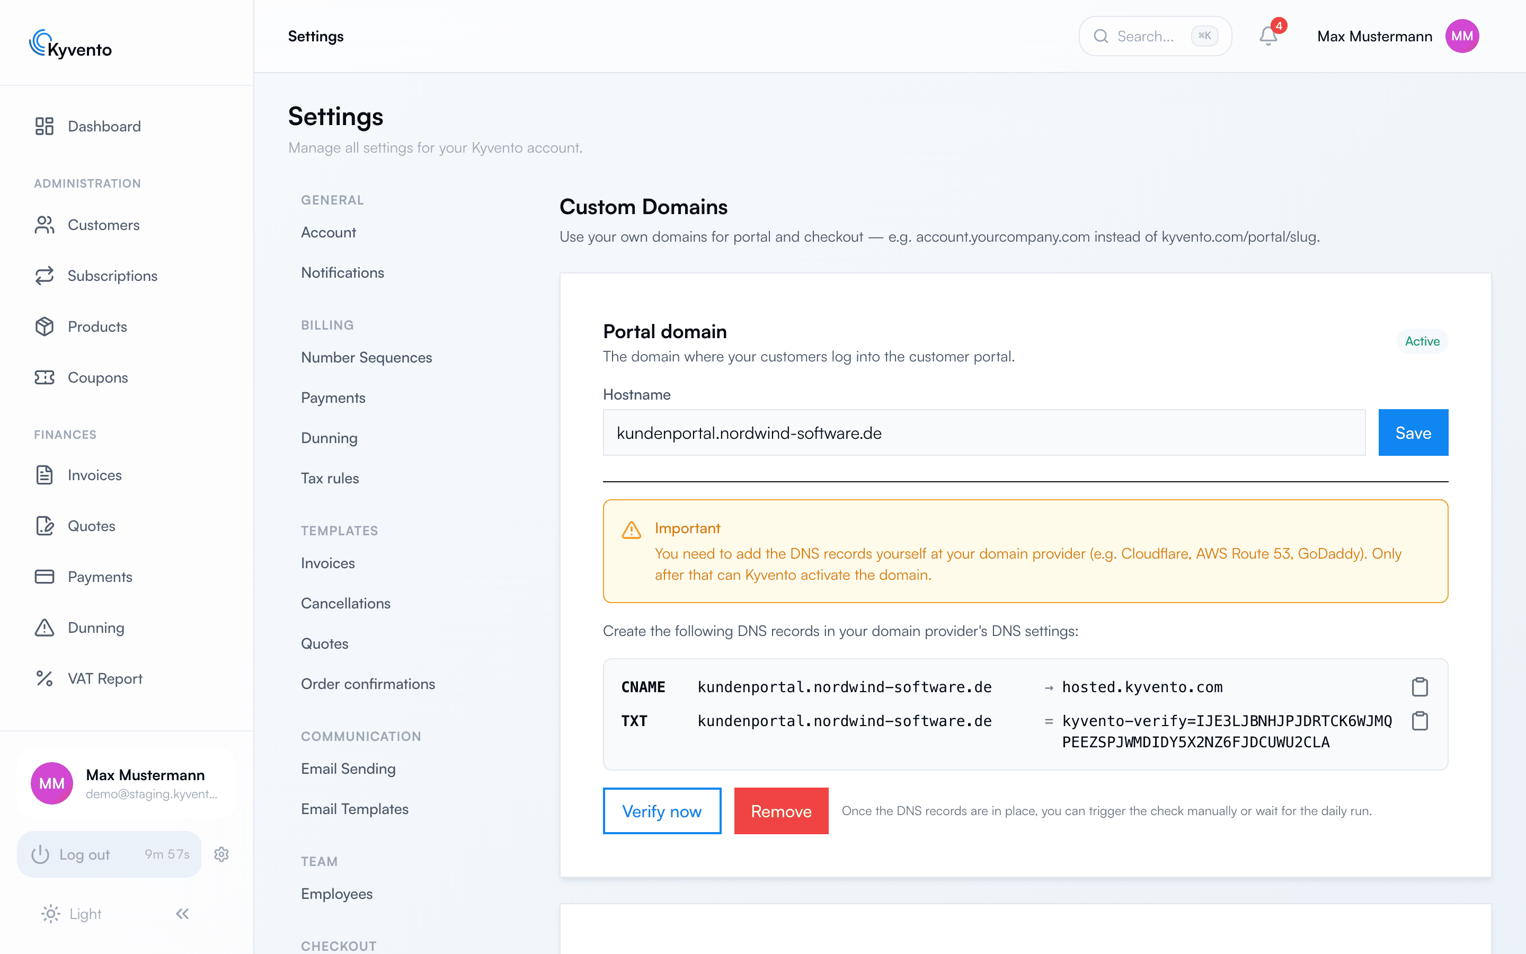Click the MM avatar in top bar
Viewport: 1526px width, 954px height.
point(1462,36)
